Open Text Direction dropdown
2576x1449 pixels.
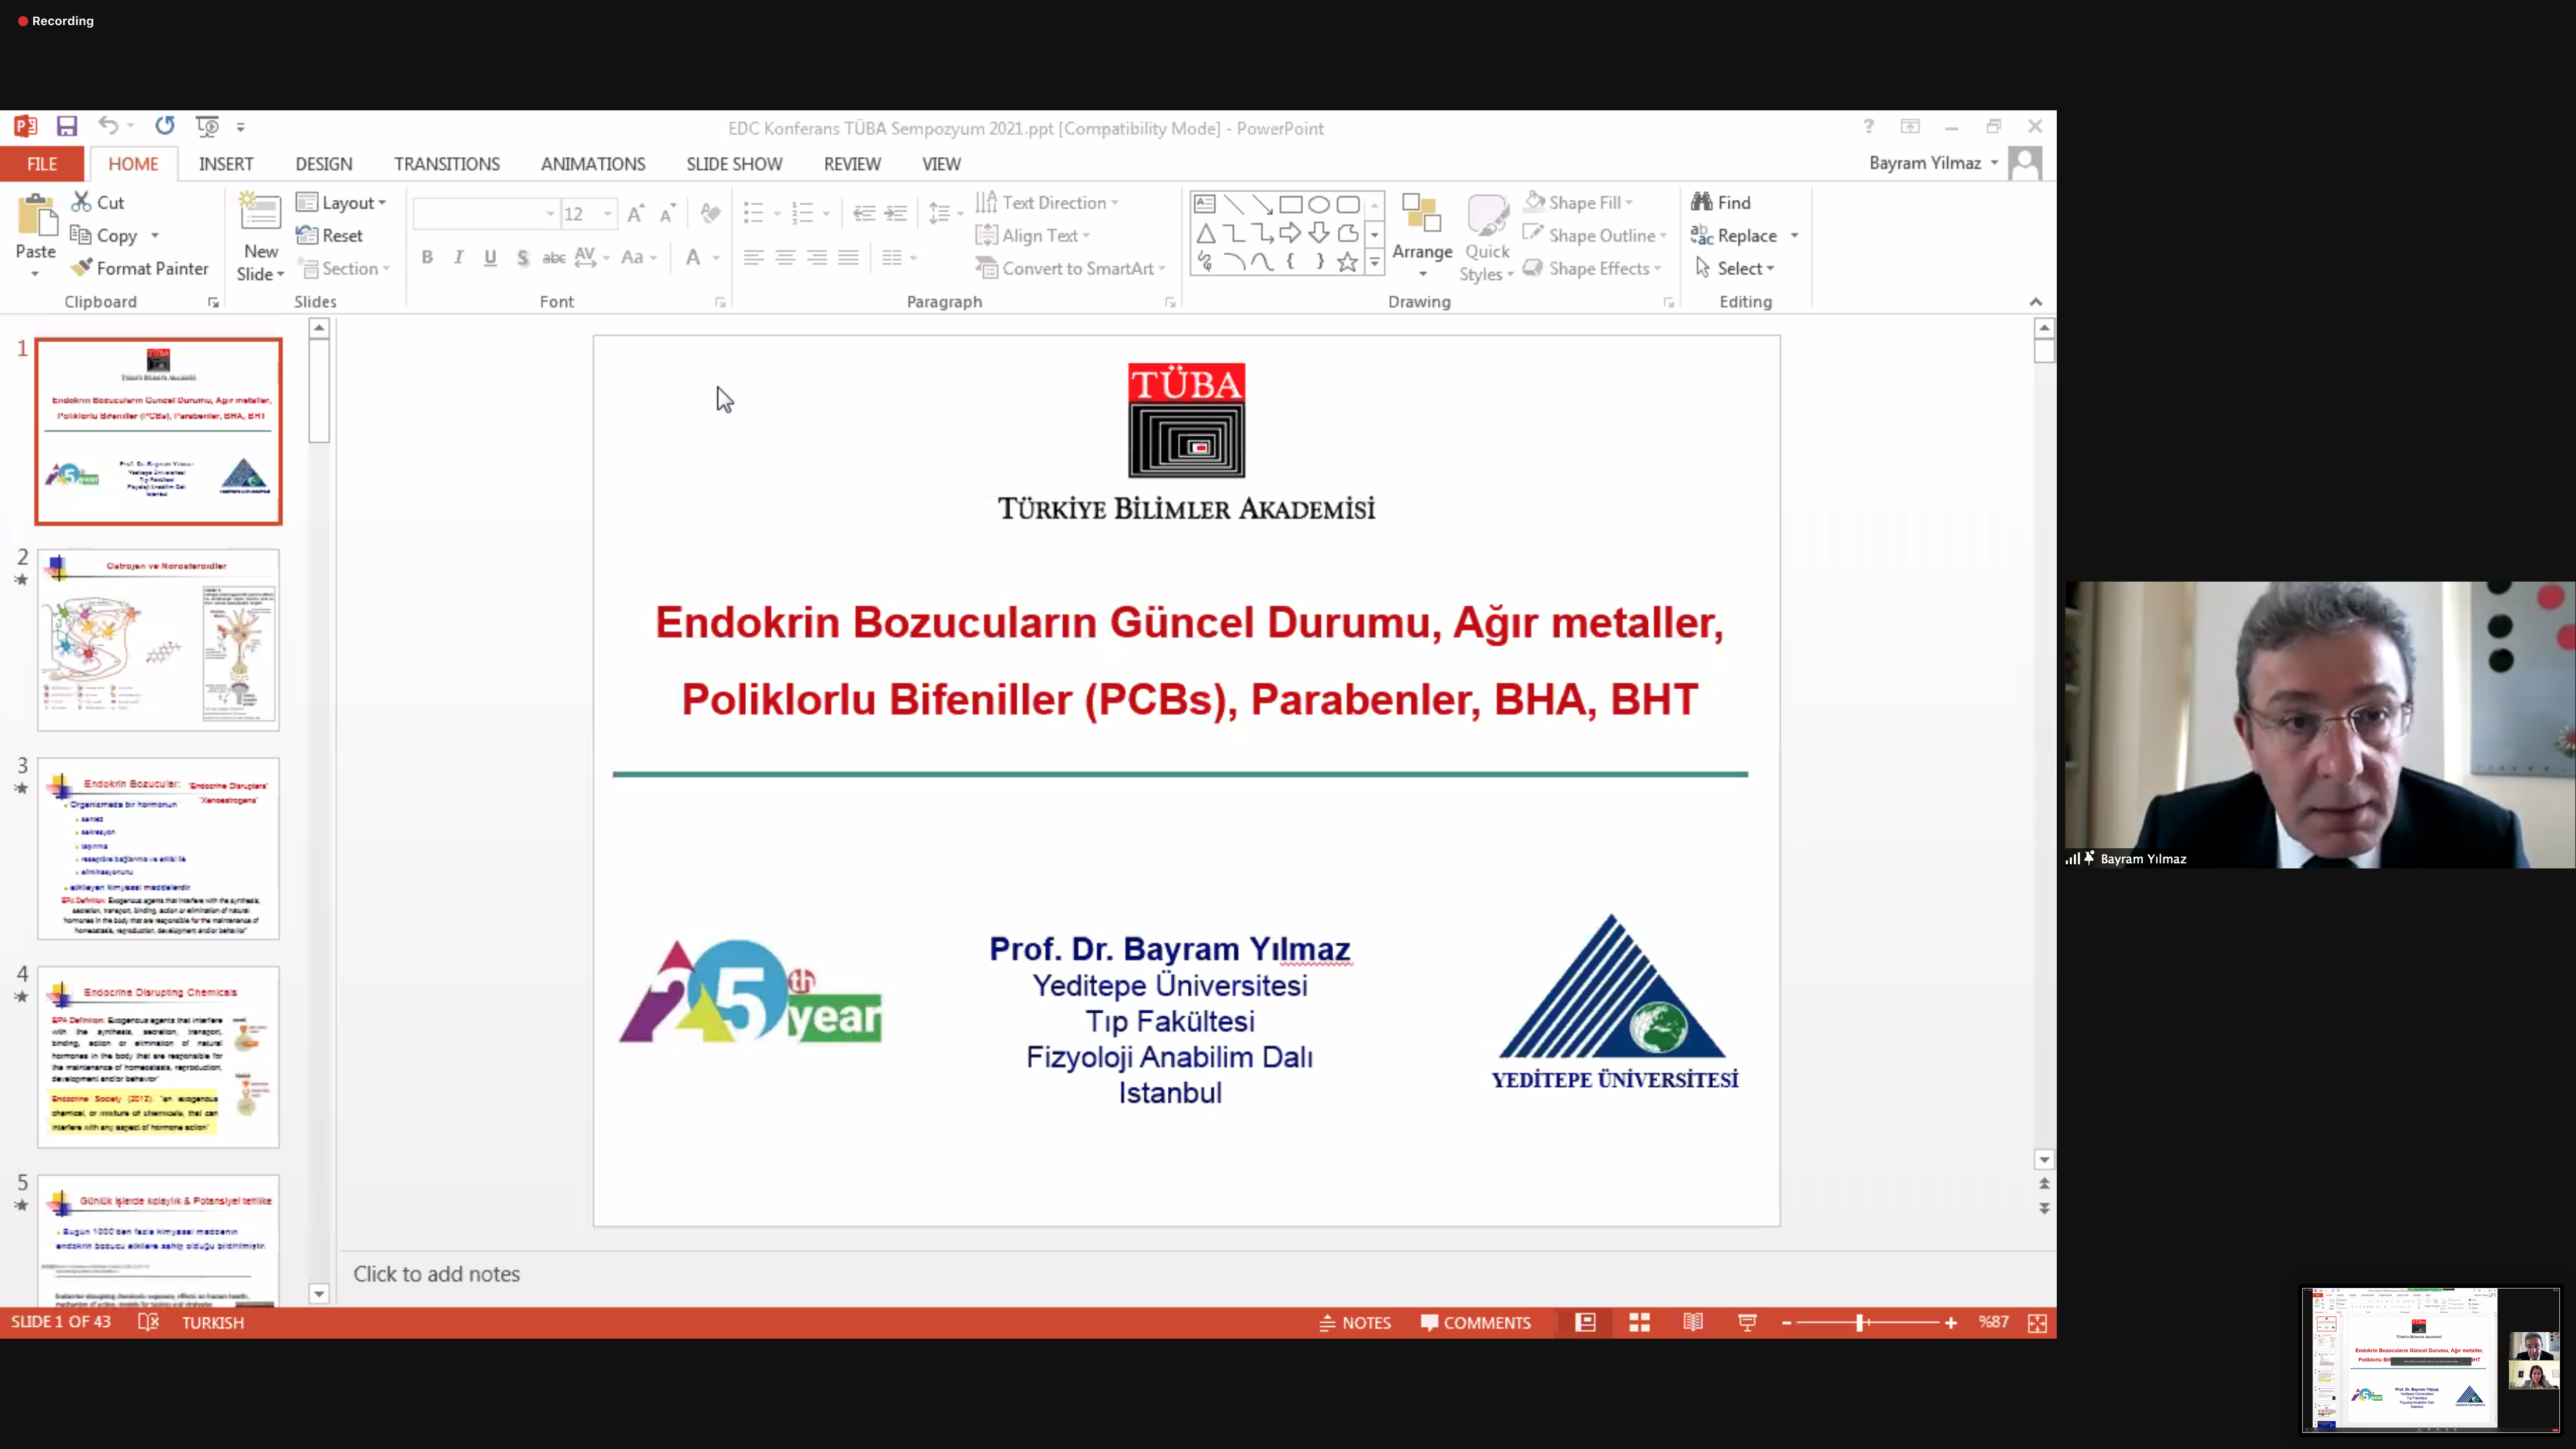pos(1047,202)
